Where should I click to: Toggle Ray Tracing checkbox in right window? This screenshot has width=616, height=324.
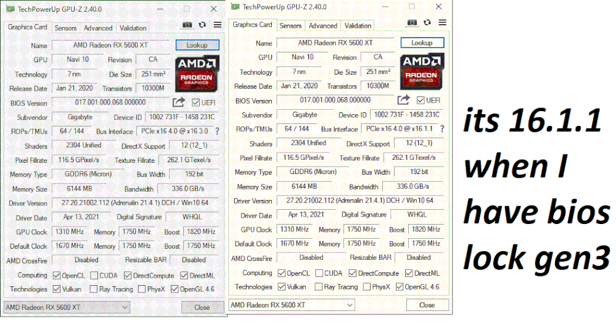pos(319,286)
